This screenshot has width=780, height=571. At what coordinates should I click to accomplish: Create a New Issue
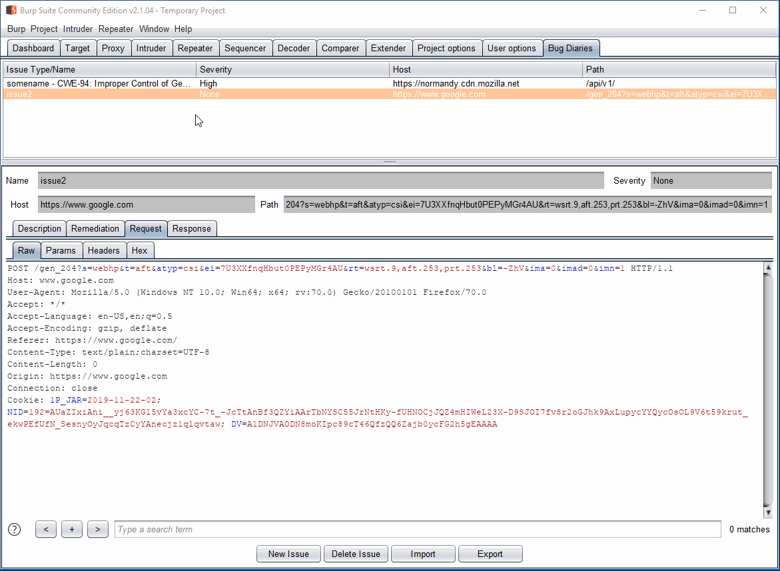click(288, 554)
